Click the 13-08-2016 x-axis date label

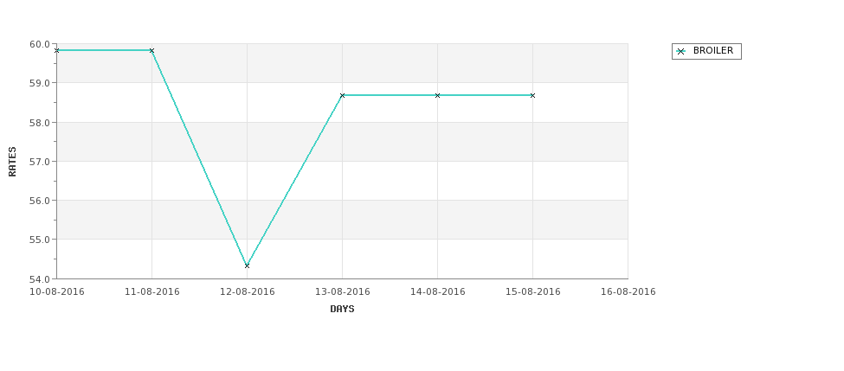(x=342, y=292)
